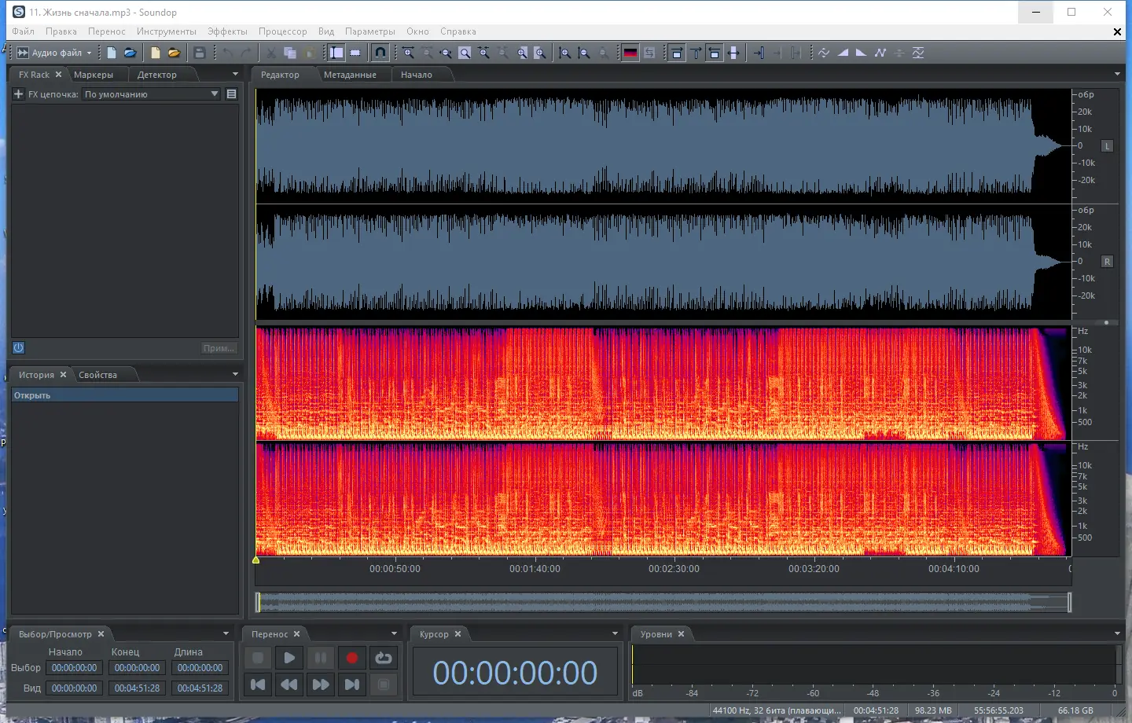Image resolution: width=1132 pixels, height=723 pixels.
Task: Click the envelope curve icon
Action: click(x=880, y=53)
